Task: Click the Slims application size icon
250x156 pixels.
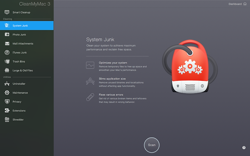Action: [90, 81]
